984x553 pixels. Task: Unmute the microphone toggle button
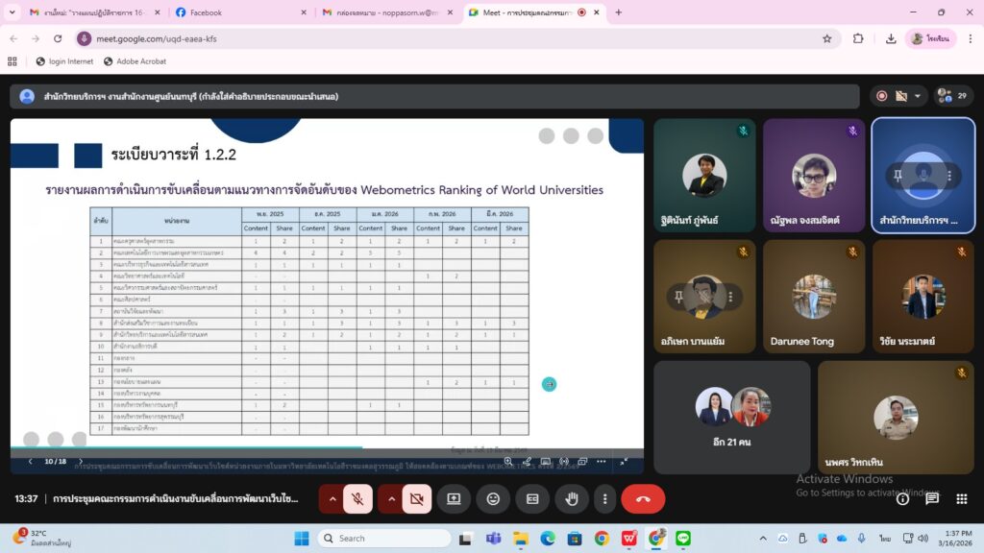pos(357,499)
